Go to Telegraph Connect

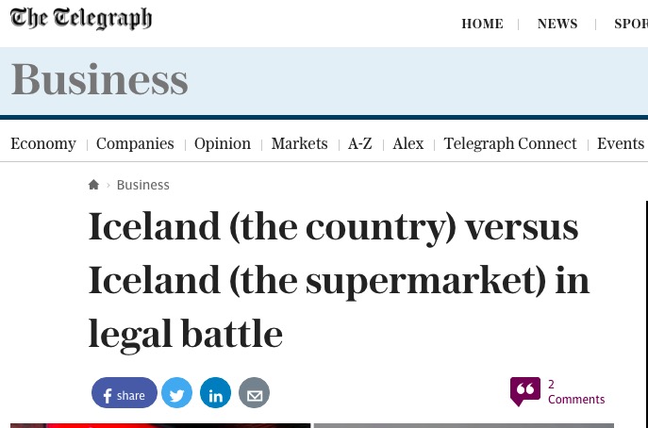tap(510, 144)
